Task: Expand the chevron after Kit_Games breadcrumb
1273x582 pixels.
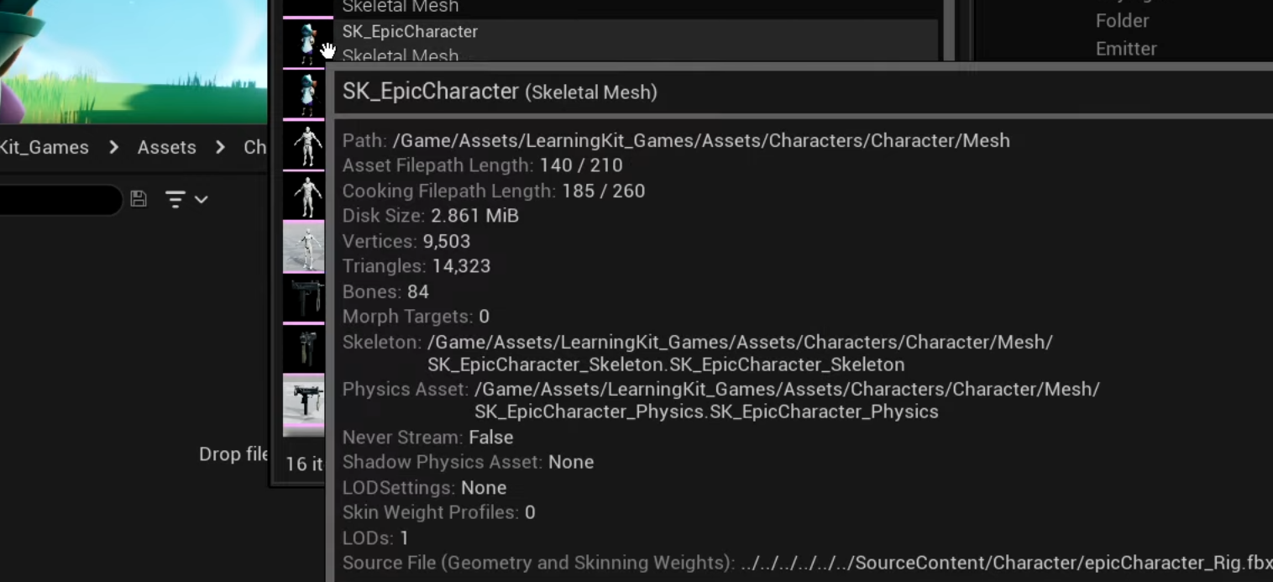Action: coord(113,147)
